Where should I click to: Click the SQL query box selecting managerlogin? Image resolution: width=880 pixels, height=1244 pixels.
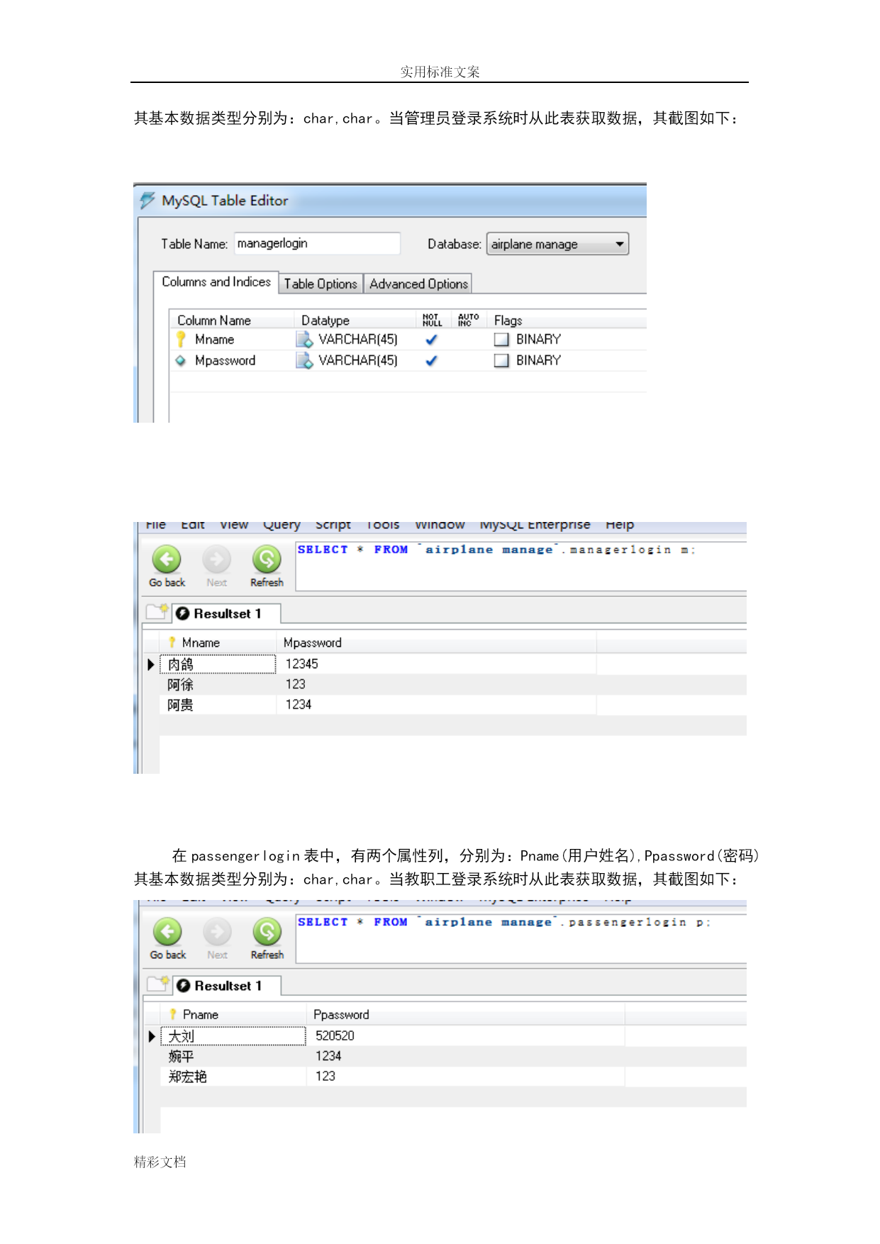pyautogui.click(x=521, y=566)
